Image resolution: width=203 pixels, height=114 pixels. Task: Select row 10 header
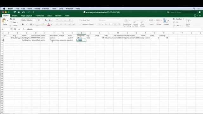(2, 56)
